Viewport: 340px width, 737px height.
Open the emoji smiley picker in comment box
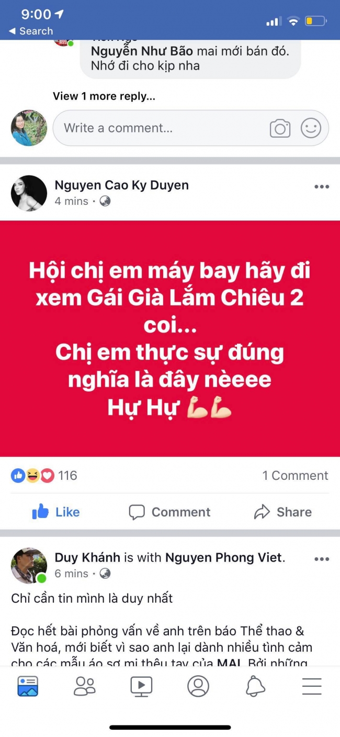click(x=311, y=128)
